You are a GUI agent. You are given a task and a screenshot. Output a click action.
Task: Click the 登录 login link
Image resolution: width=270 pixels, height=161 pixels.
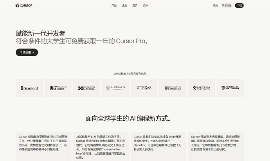[x=215, y=5]
